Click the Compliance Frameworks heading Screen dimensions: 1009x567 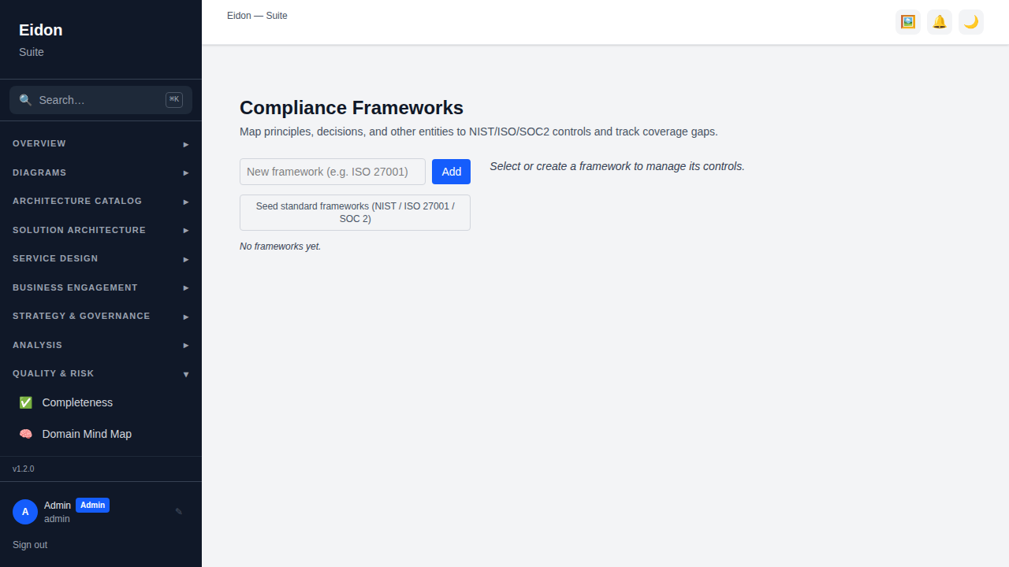(352, 108)
